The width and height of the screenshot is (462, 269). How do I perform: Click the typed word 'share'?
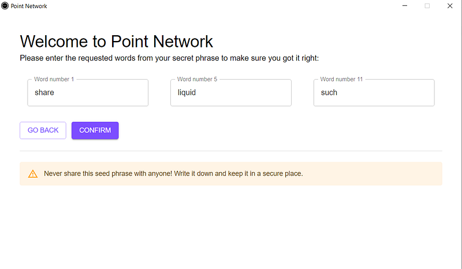pyautogui.click(x=44, y=92)
